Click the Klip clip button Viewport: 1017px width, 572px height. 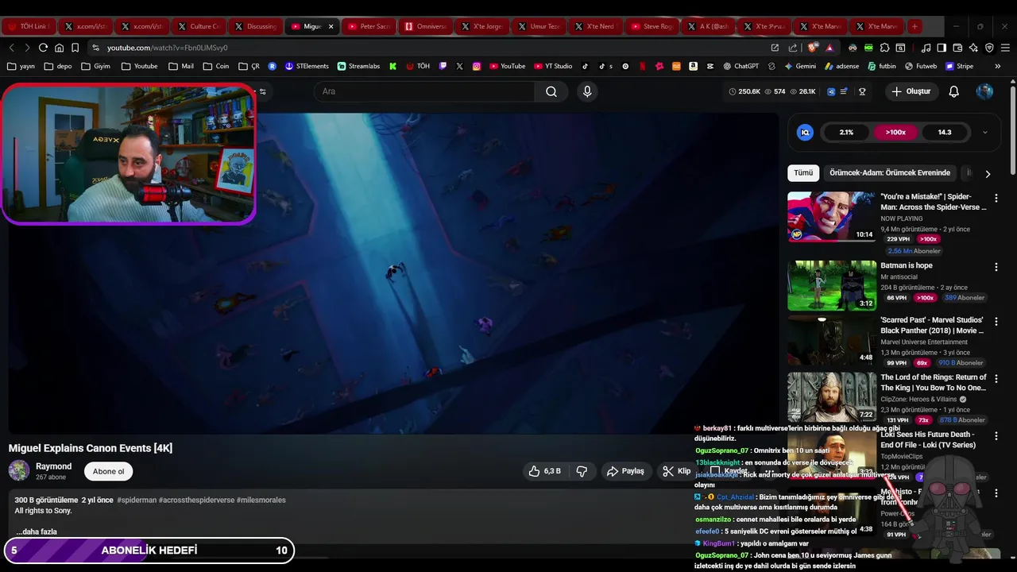click(x=677, y=471)
